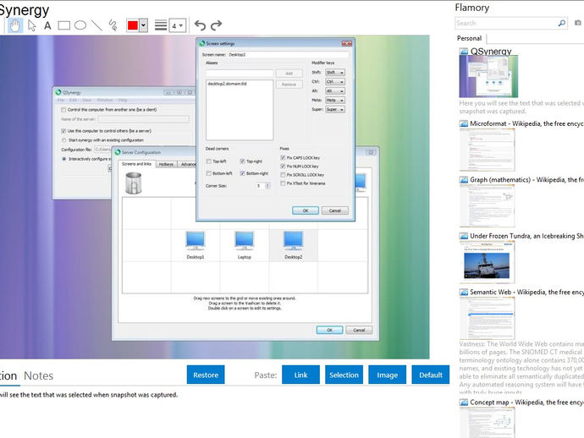The image size is (584, 438).
Task: Enable Fix SCROLL LOCK key checkbox
Action: click(x=283, y=175)
